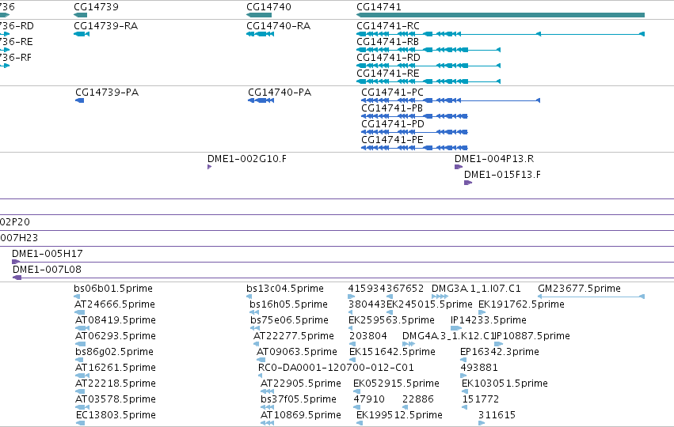Click the DME1-002G10.F BAC end label
This screenshot has height=427, width=674.
(x=247, y=159)
